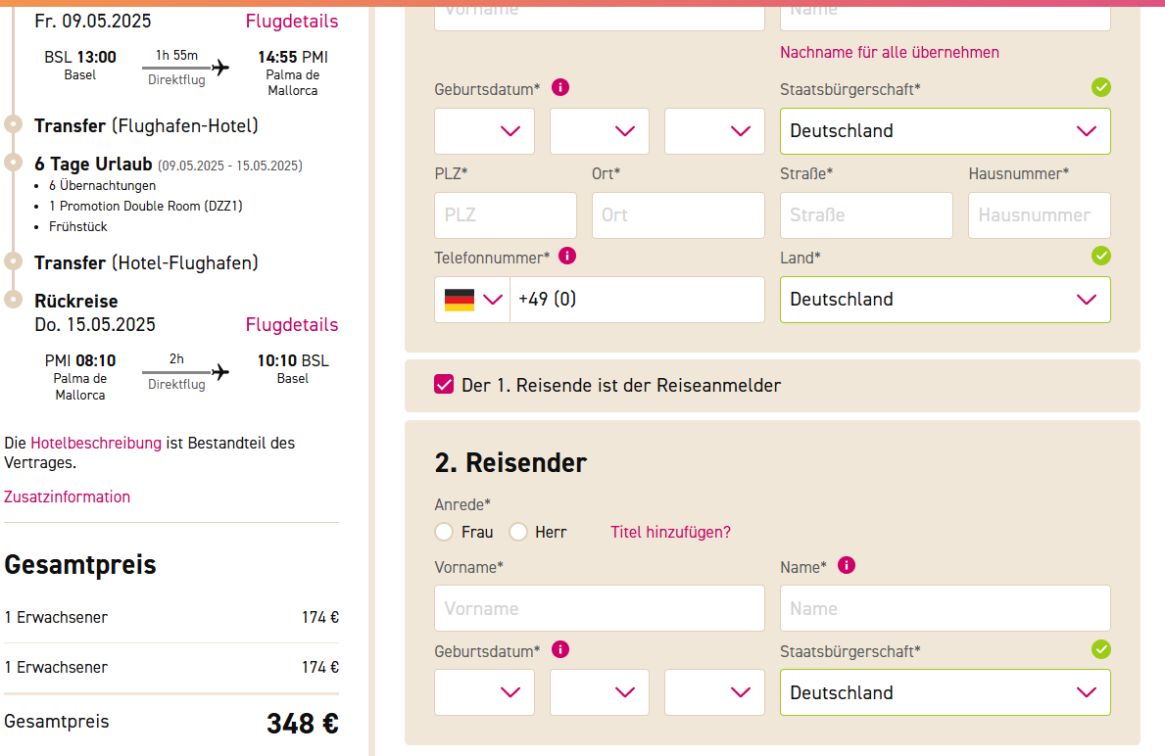The width and height of the screenshot is (1165, 756).
Task: Click the German flag country code selector
Action: (472, 300)
